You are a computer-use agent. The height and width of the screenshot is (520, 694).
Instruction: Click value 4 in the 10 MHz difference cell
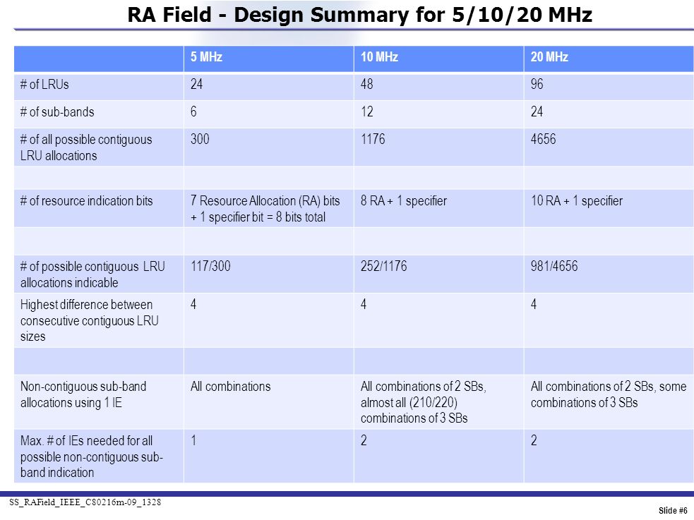click(x=364, y=304)
